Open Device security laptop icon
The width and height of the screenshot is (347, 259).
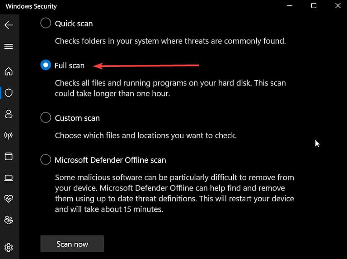tap(9, 178)
